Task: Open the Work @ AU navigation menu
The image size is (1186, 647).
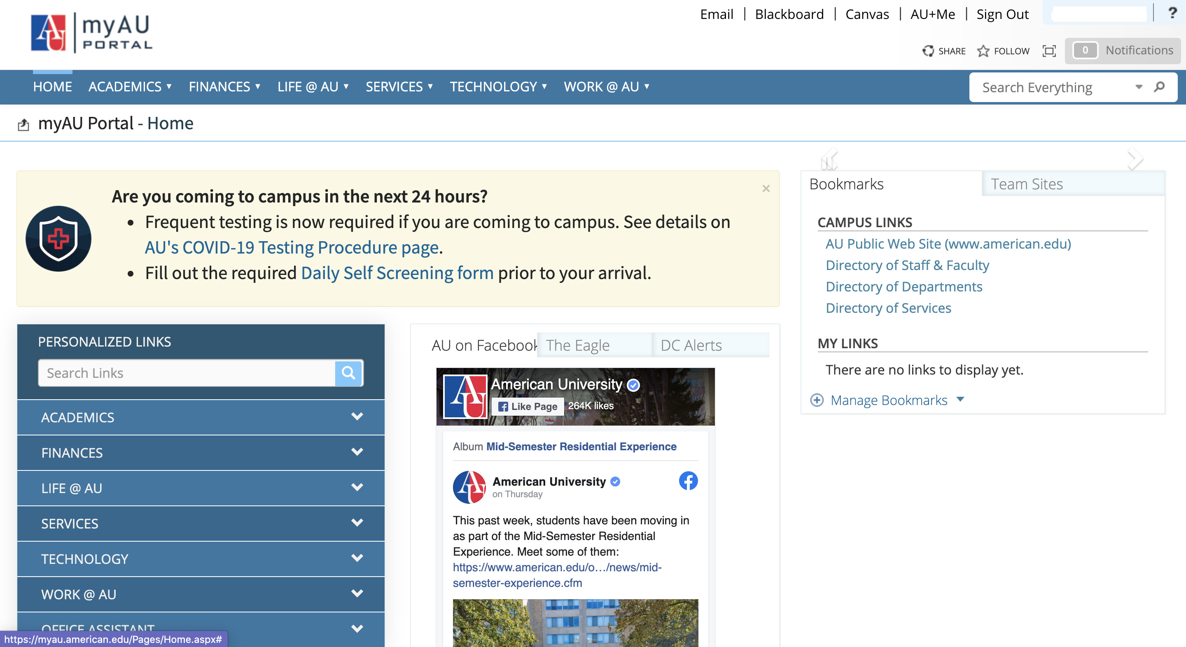Action: click(606, 86)
